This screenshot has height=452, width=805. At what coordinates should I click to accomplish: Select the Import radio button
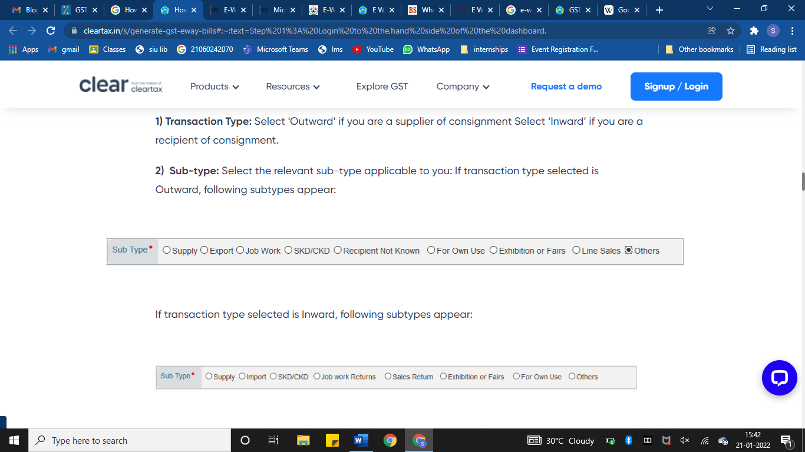pos(242,376)
